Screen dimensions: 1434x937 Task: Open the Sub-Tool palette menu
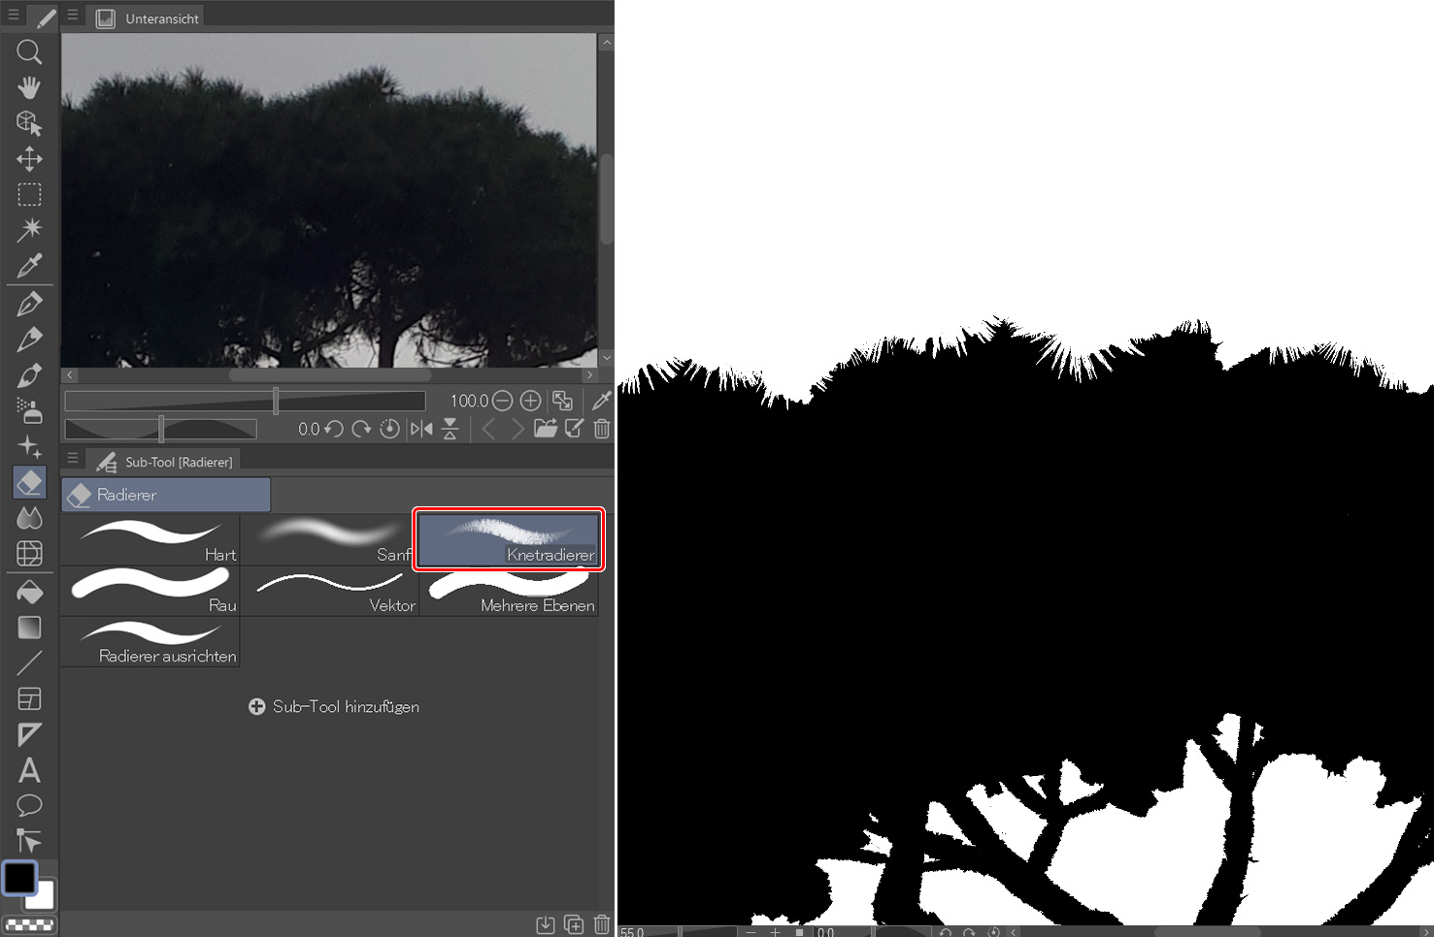(x=73, y=459)
